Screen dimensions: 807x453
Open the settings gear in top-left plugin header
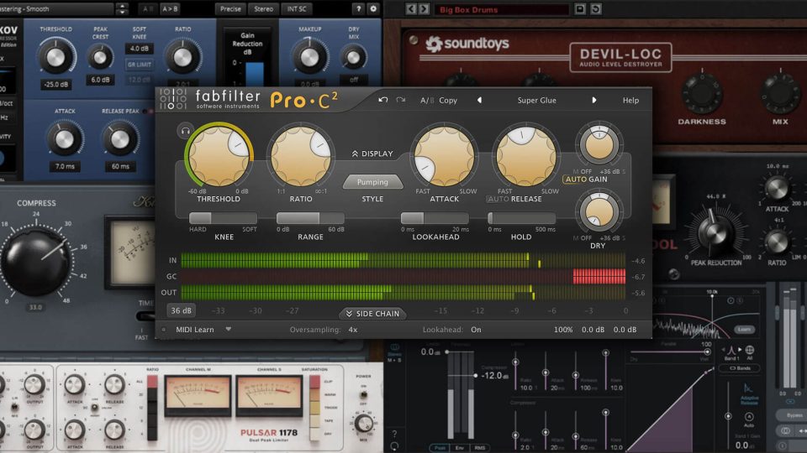click(373, 8)
